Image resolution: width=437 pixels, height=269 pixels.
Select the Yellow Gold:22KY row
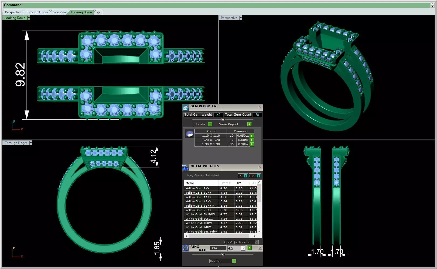[221, 210]
